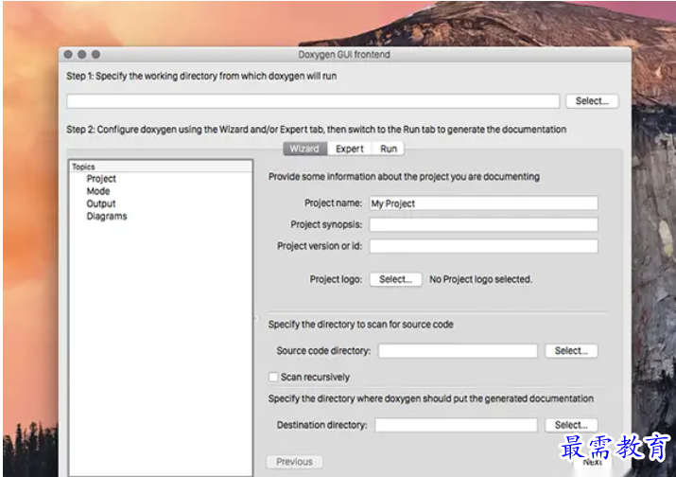Select the Output topic

pos(101,203)
